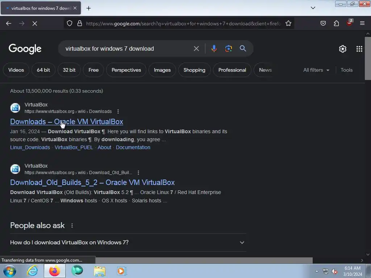The width and height of the screenshot is (371, 278).
Task: Click the vertical page scrollbar thumb
Action: click(368, 58)
